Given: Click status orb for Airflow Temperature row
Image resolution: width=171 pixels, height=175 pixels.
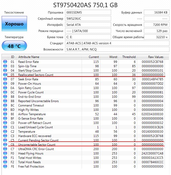Looking at the screenshot, I should click(5, 114).
